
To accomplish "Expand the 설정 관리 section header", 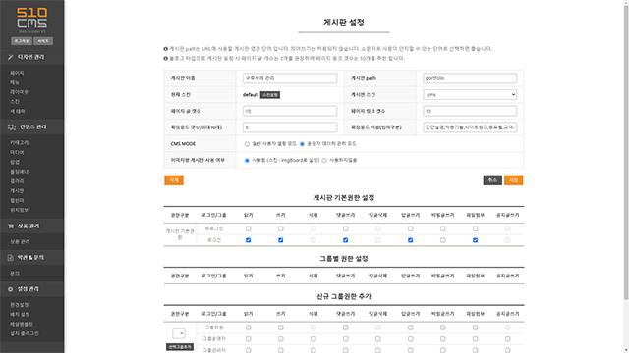I will coord(31,289).
